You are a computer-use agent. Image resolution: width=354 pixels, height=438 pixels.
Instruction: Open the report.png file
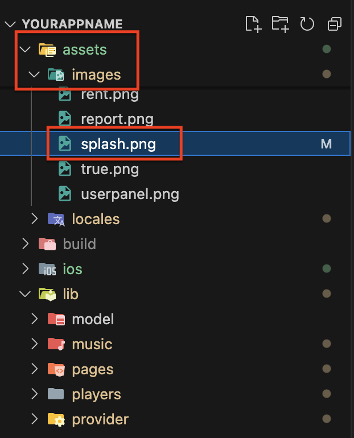[x=117, y=119]
